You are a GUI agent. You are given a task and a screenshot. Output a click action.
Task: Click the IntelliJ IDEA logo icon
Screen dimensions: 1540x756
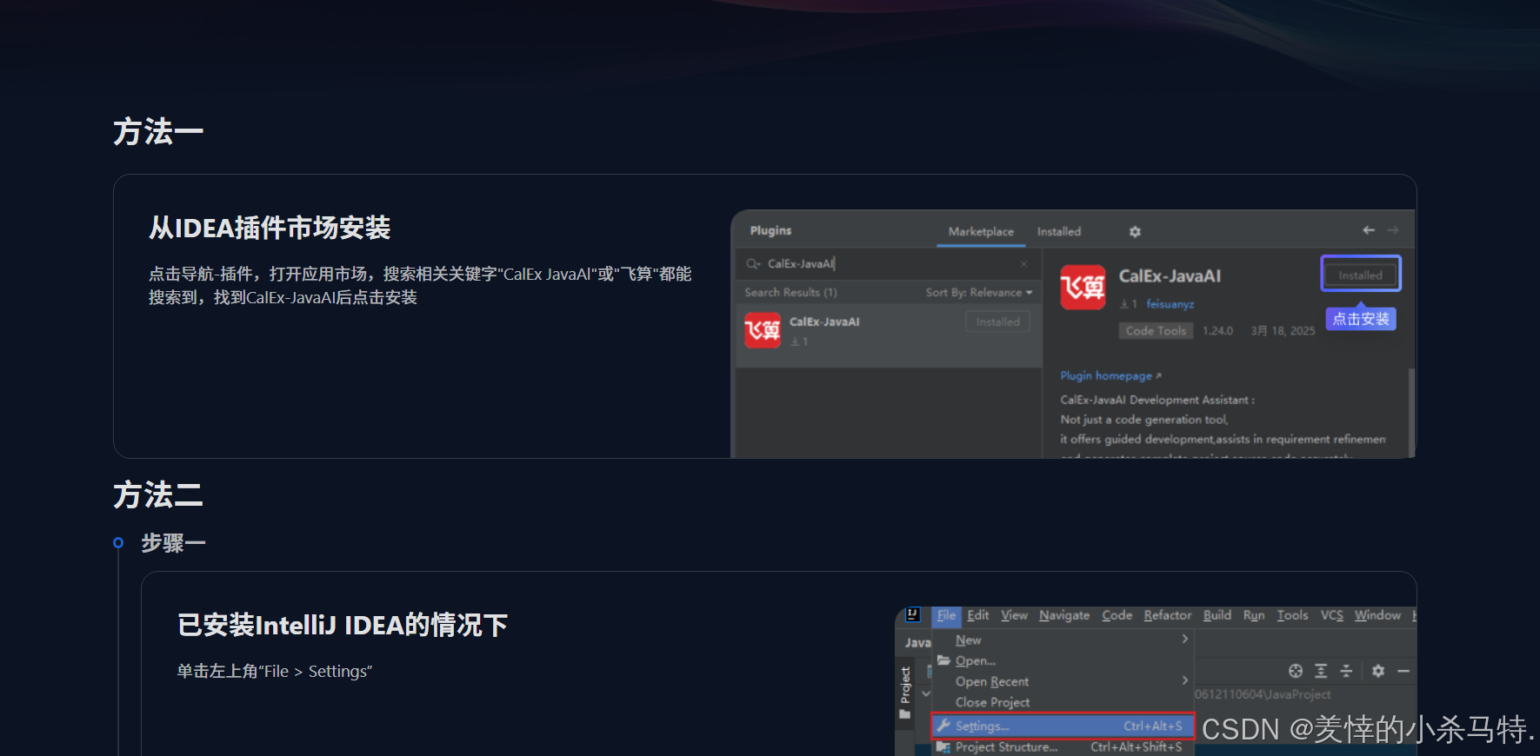(x=912, y=615)
